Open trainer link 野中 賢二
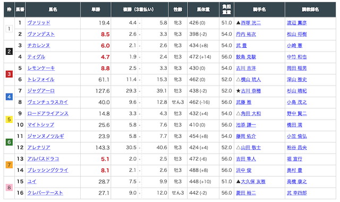The image size is (340, 202). point(297,113)
